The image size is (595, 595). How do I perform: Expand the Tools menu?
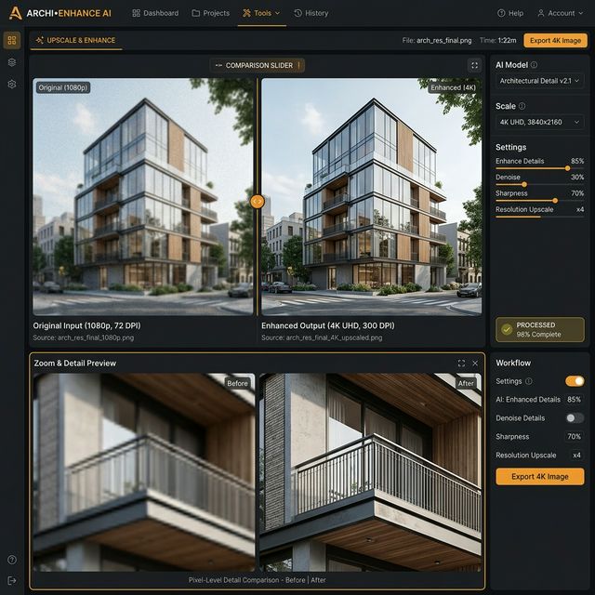[262, 13]
